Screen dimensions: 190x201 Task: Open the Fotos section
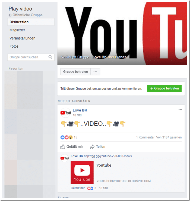coord(14,46)
